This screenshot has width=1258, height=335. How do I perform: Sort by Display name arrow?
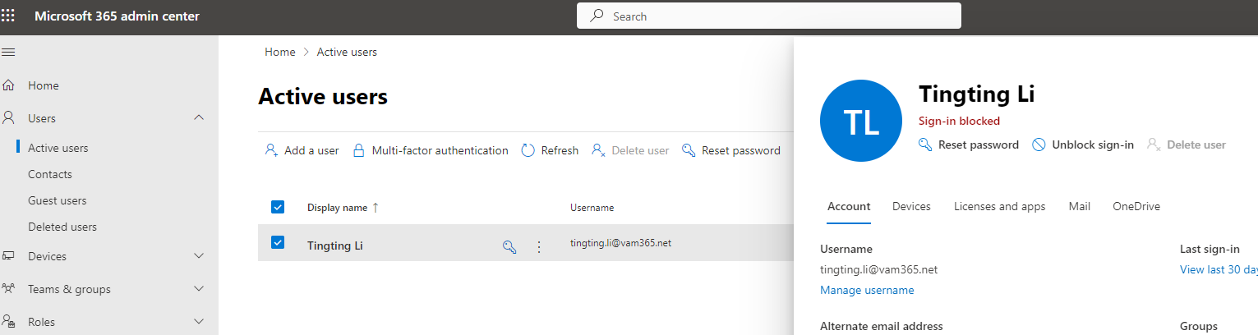tap(376, 208)
